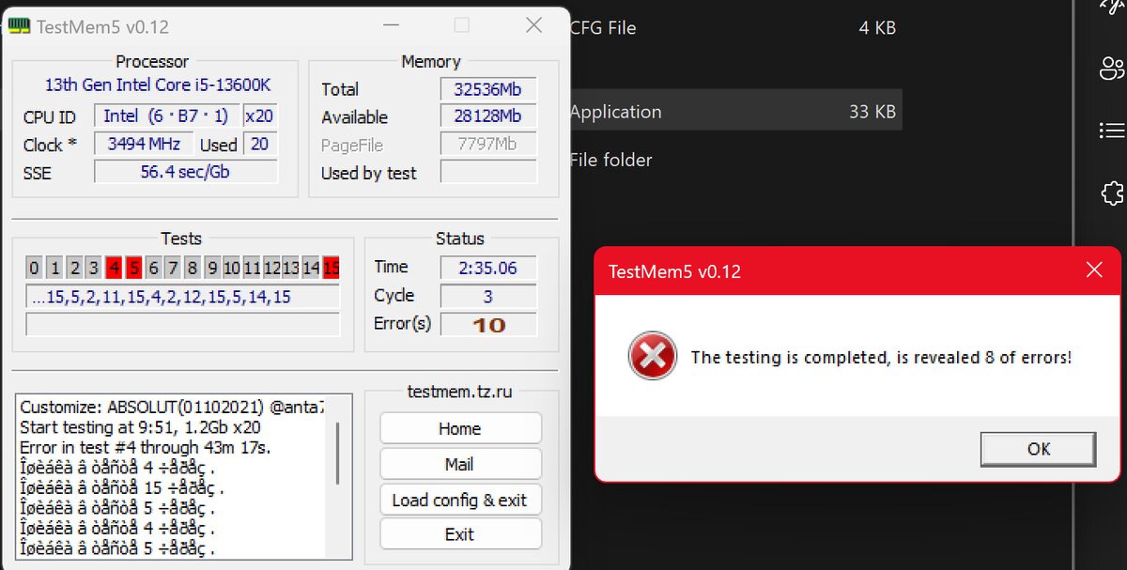Click the 'TestMem5 v0.12' dialog title text
The height and width of the screenshot is (570, 1127).
tap(674, 271)
